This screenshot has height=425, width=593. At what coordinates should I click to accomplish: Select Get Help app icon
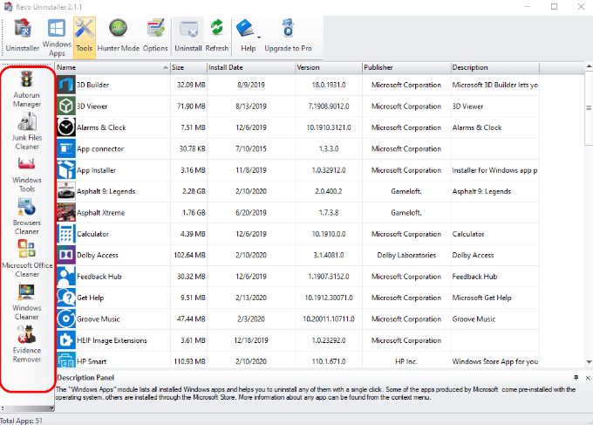point(66,298)
